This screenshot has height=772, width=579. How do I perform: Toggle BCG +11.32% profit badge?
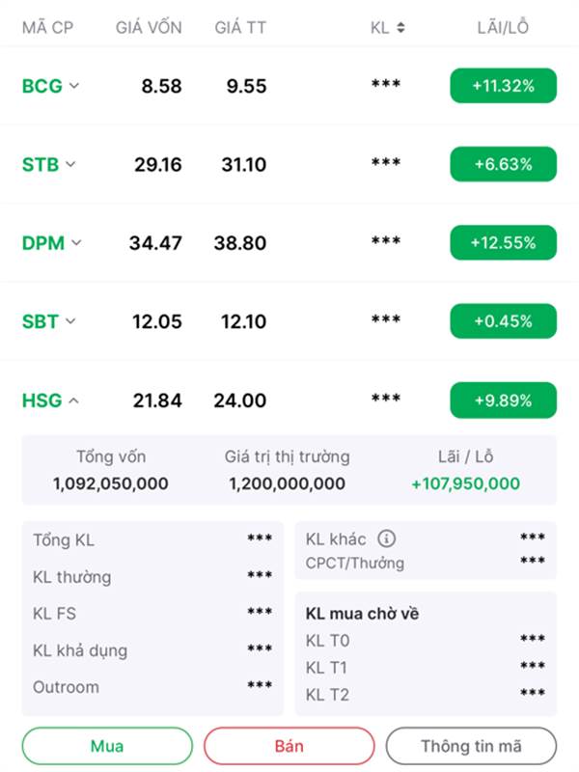click(x=503, y=86)
